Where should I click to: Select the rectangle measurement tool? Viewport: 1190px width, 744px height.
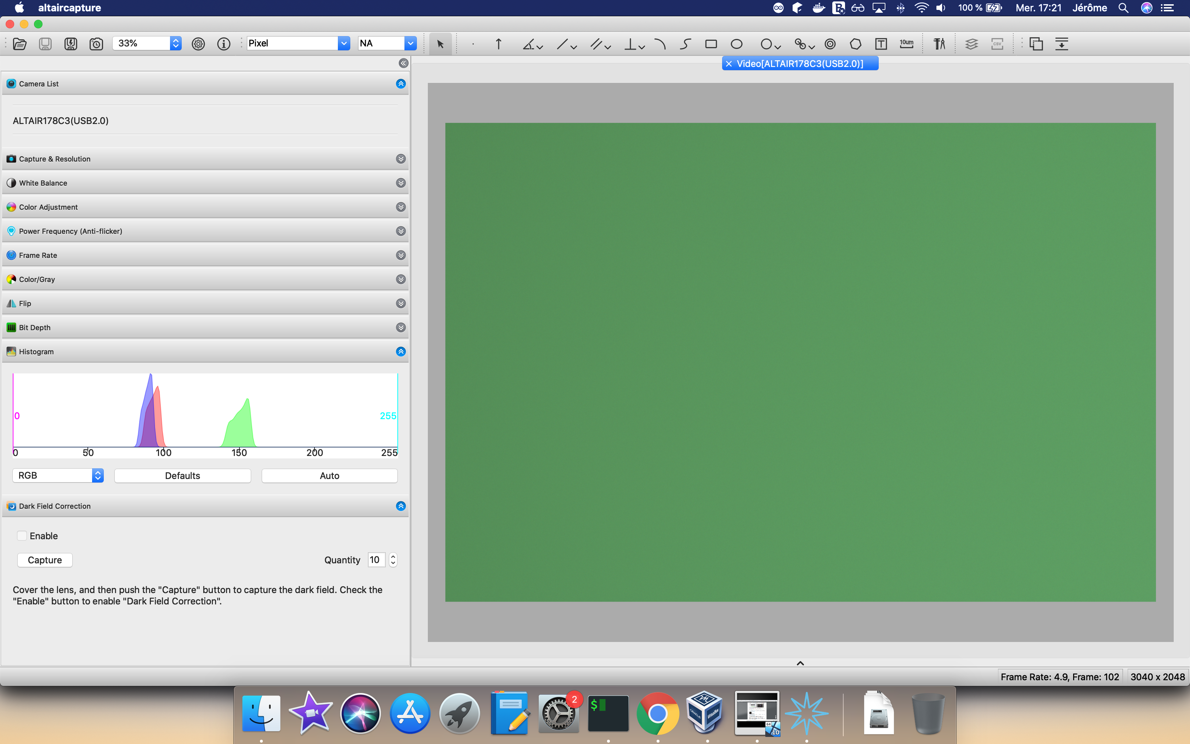(710, 44)
